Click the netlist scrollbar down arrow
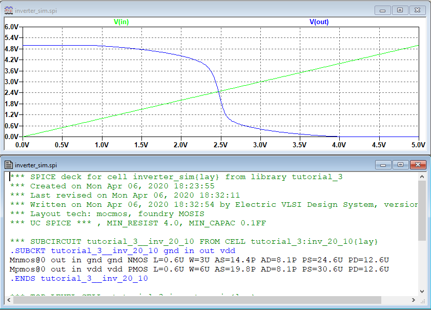This screenshot has height=310, width=431. 422,291
